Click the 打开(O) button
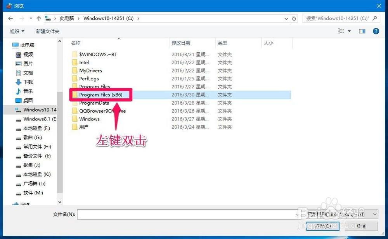 click(x=322, y=227)
